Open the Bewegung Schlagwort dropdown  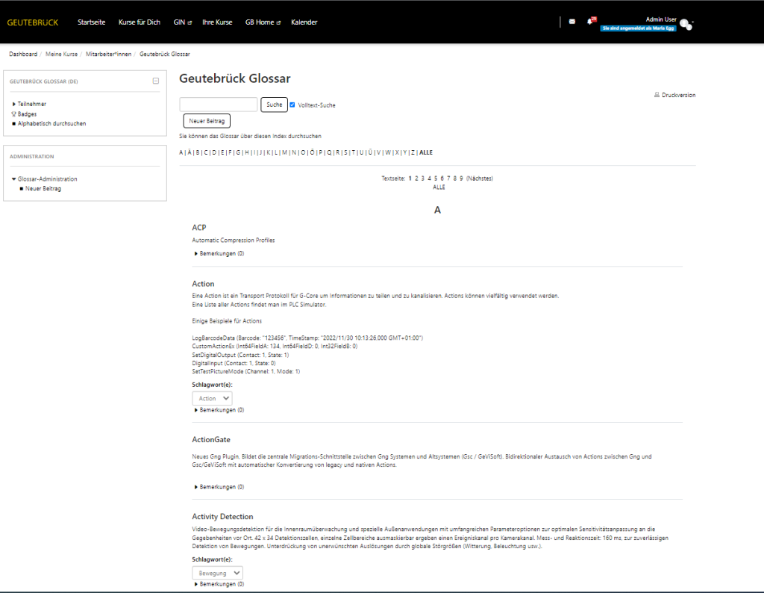tap(217, 573)
